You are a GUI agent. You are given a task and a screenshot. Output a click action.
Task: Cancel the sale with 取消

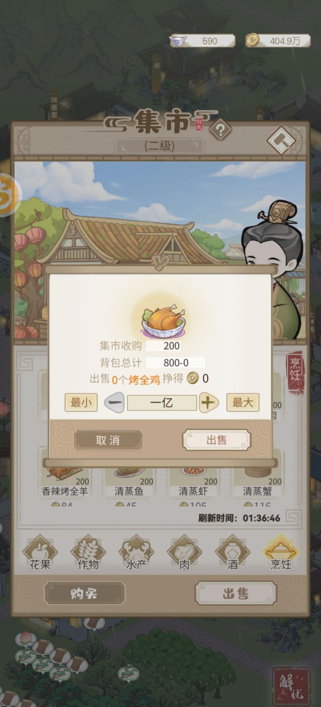click(108, 440)
